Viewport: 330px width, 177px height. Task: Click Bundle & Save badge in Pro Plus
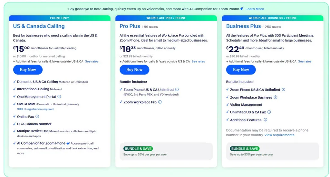tap(138, 149)
